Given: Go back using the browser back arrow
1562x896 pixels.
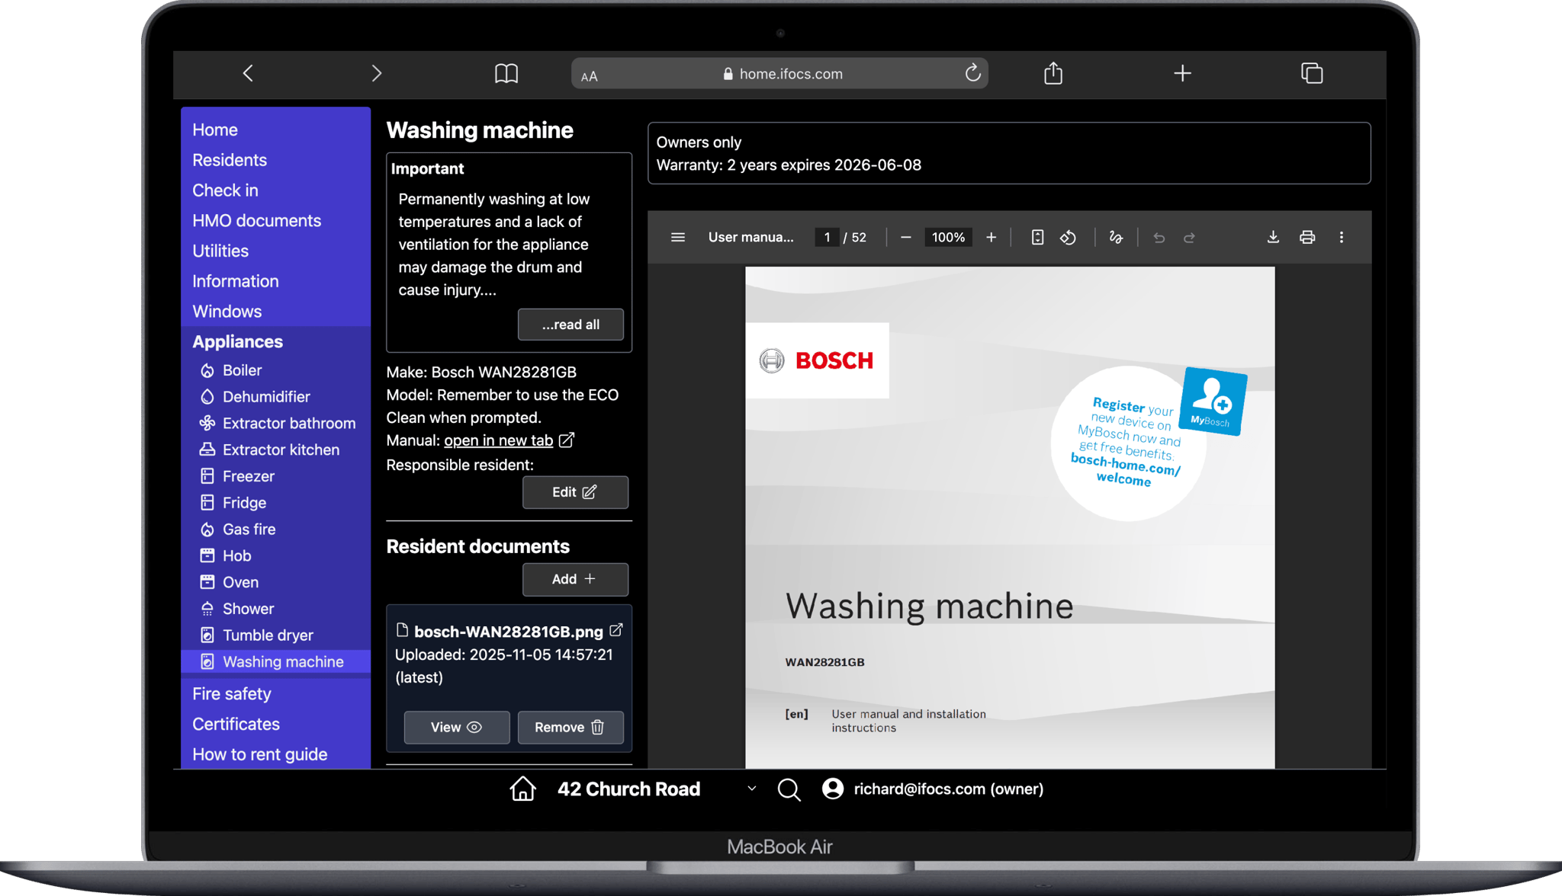Looking at the screenshot, I should click(248, 73).
